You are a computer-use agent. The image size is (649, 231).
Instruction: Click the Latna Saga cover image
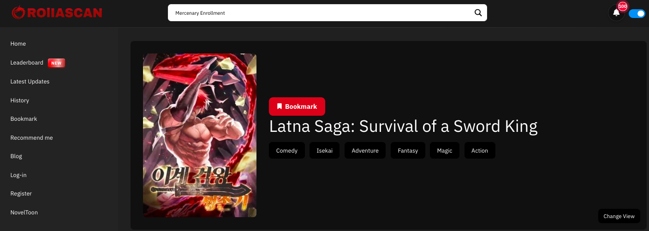point(200,135)
